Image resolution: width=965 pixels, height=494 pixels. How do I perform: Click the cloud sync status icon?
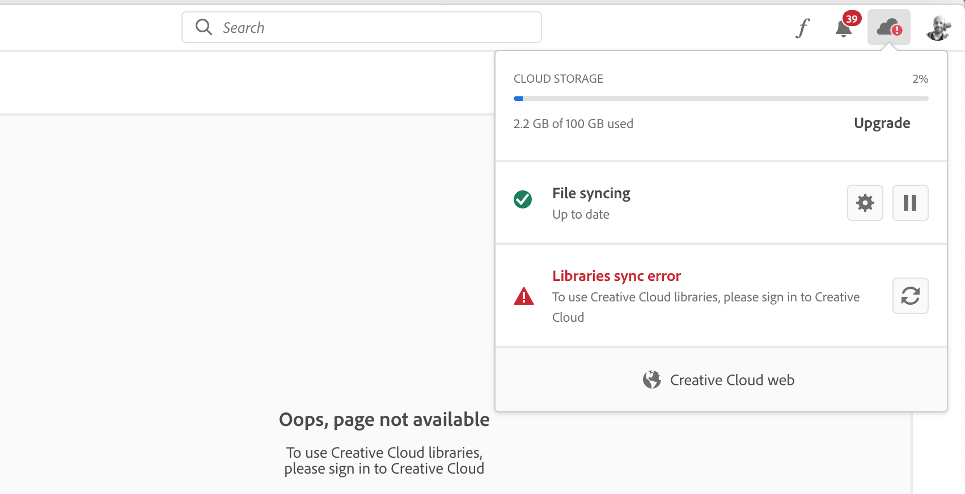[x=888, y=27]
